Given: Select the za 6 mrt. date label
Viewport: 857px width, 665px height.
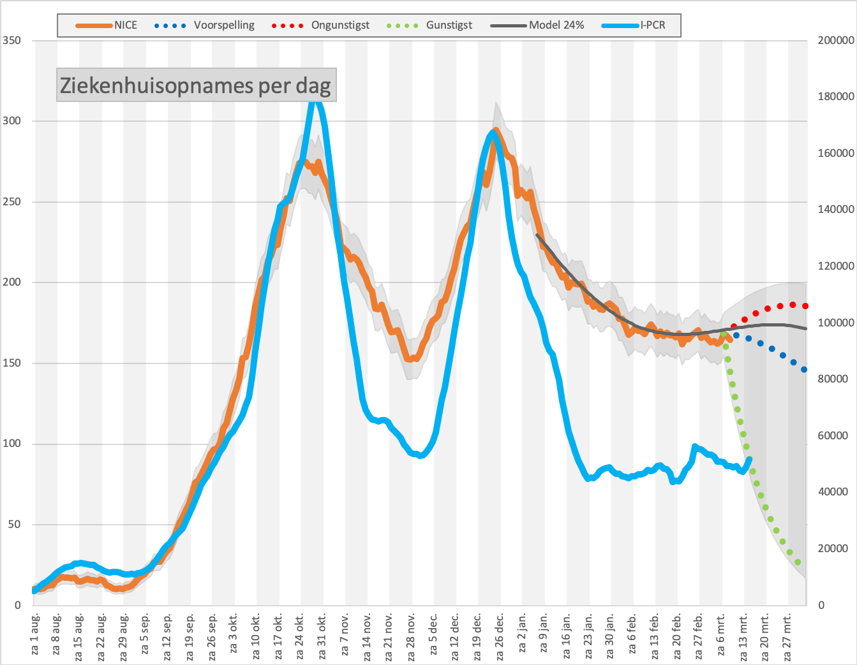Looking at the screenshot, I should click(x=722, y=634).
